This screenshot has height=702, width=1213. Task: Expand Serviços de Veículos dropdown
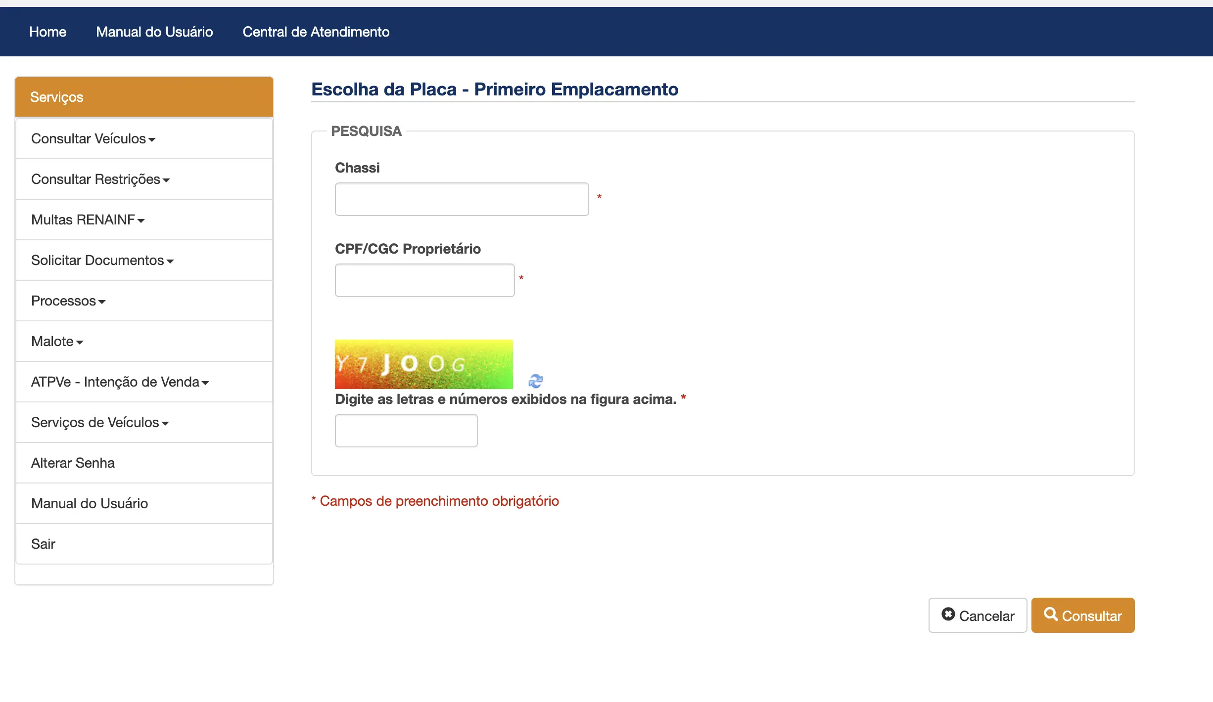click(100, 423)
